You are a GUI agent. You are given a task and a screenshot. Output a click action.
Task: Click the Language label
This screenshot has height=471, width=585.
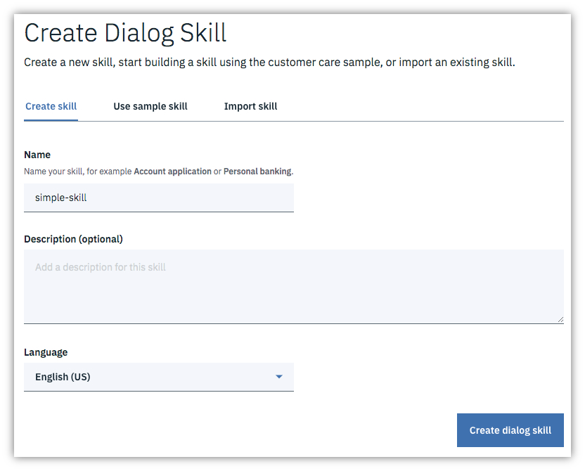(46, 352)
